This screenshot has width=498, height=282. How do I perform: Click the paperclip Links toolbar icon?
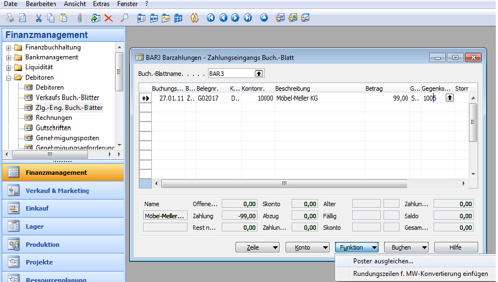pos(79,18)
